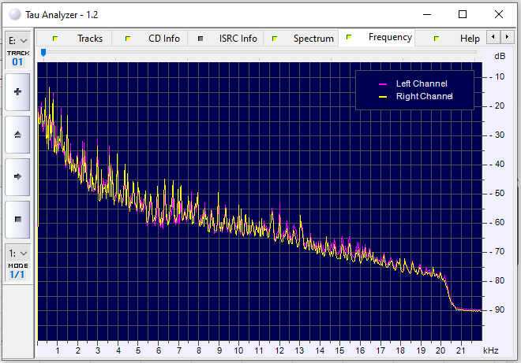Switch to the Spectrum tab

pyautogui.click(x=313, y=39)
